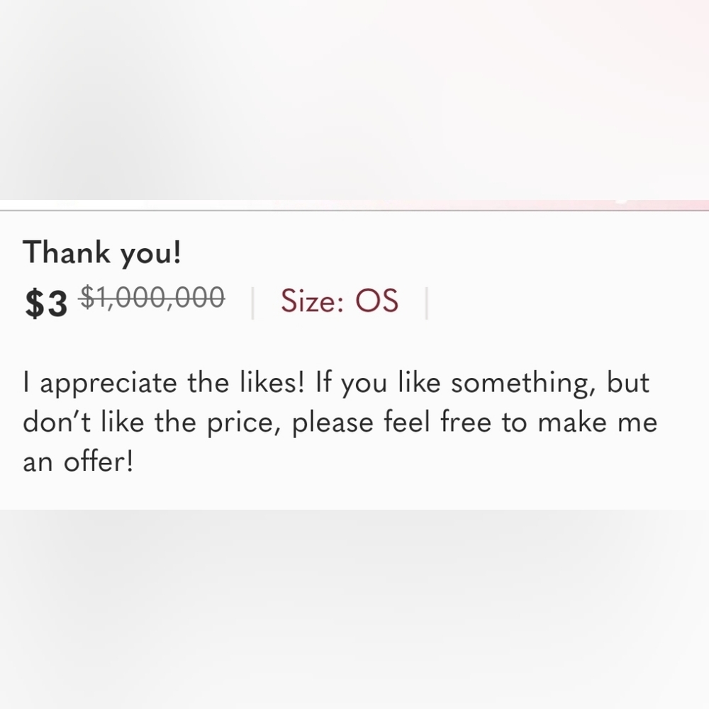Click the horizontal line above "Thank you!"
This screenshot has width=709, height=709.
(x=354, y=211)
